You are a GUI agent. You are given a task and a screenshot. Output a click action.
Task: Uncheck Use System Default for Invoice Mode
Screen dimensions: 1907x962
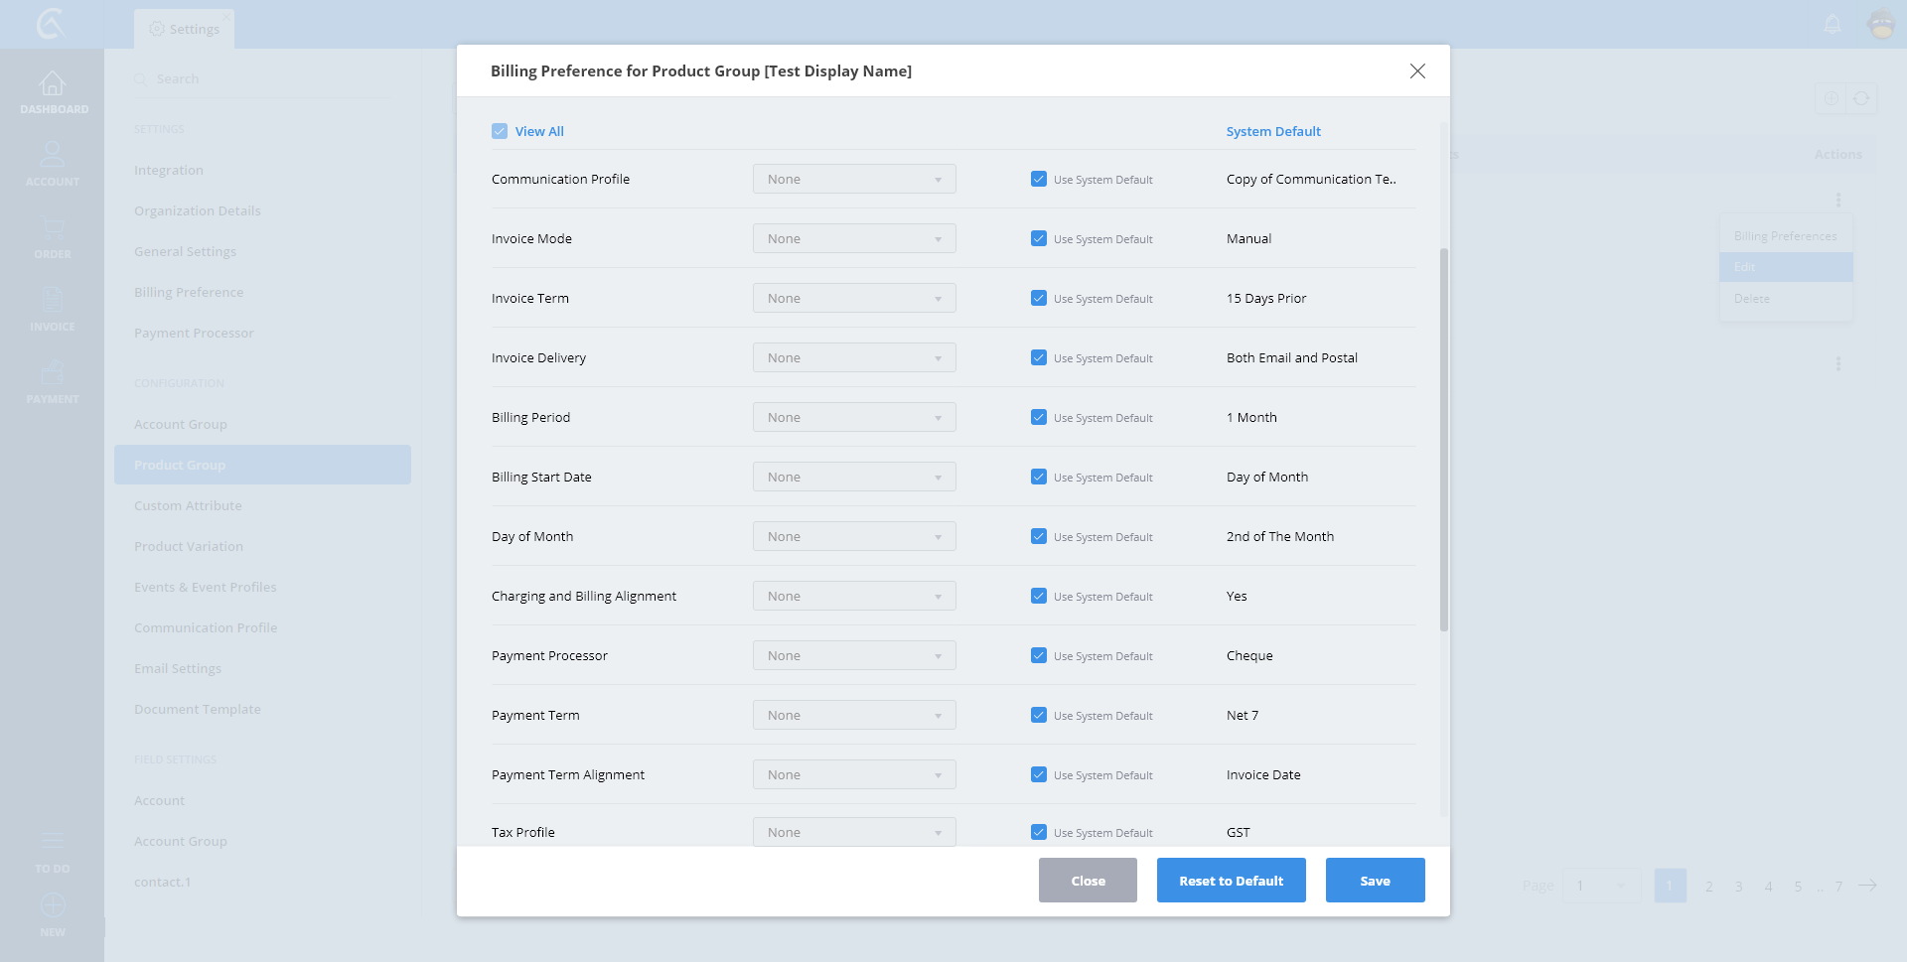1039,238
